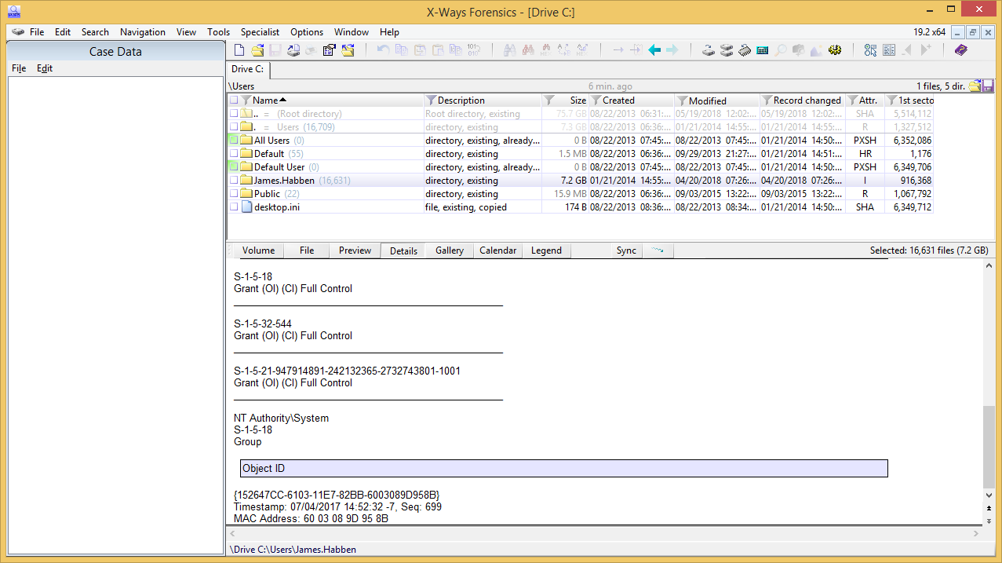This screenshot has width=1002, height=563.
Task: Click the magnifying glass toolbar icon
Action: click(781, 50)
